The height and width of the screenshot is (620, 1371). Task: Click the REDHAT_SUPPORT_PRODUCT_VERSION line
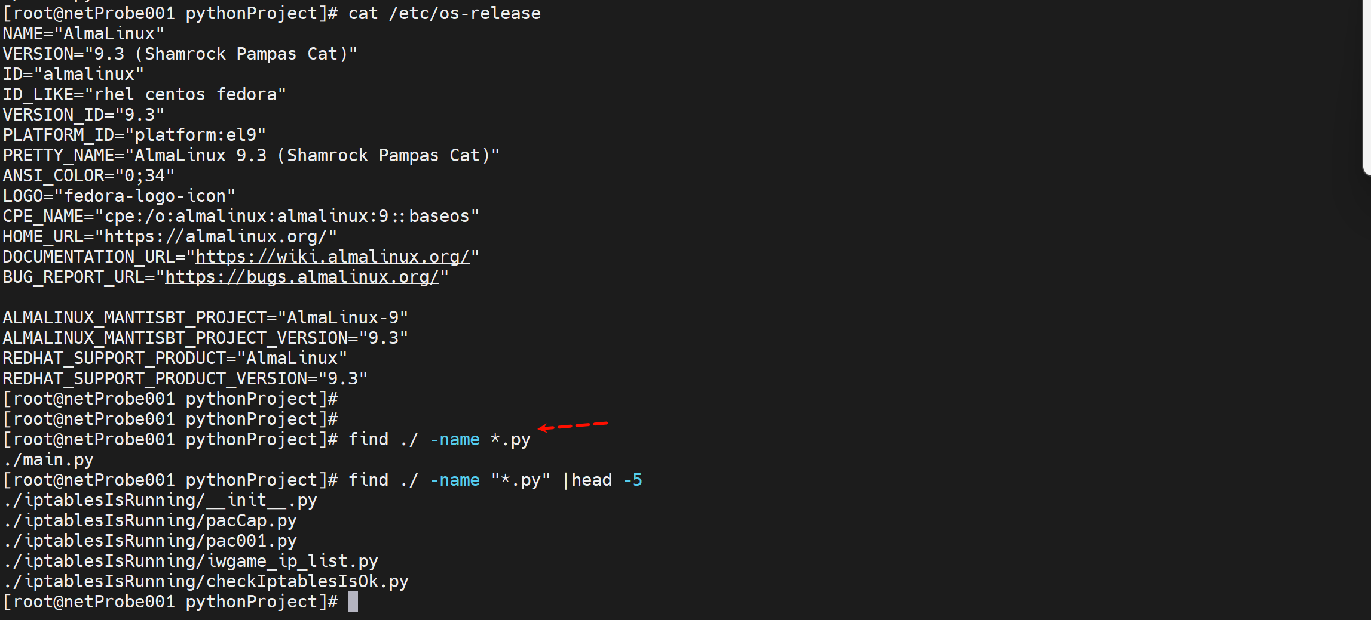pos(185,379)
